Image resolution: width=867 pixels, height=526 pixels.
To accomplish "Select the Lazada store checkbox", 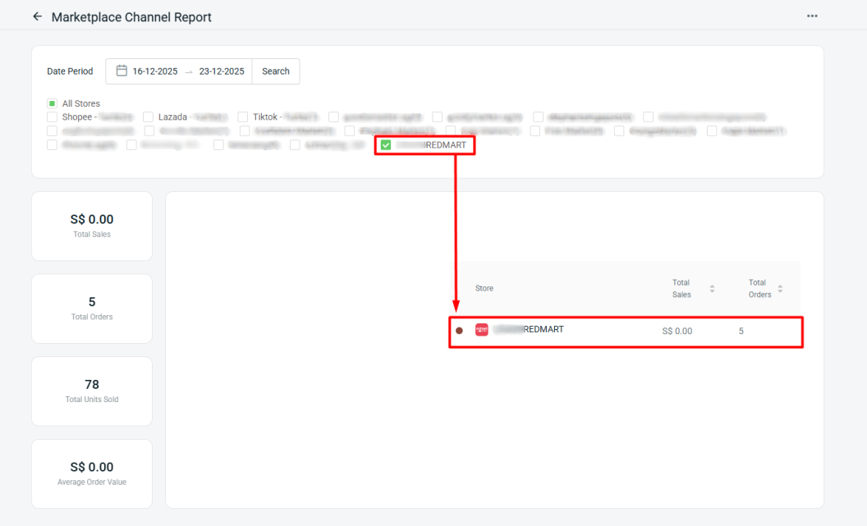I will click(x=149, y=117).
